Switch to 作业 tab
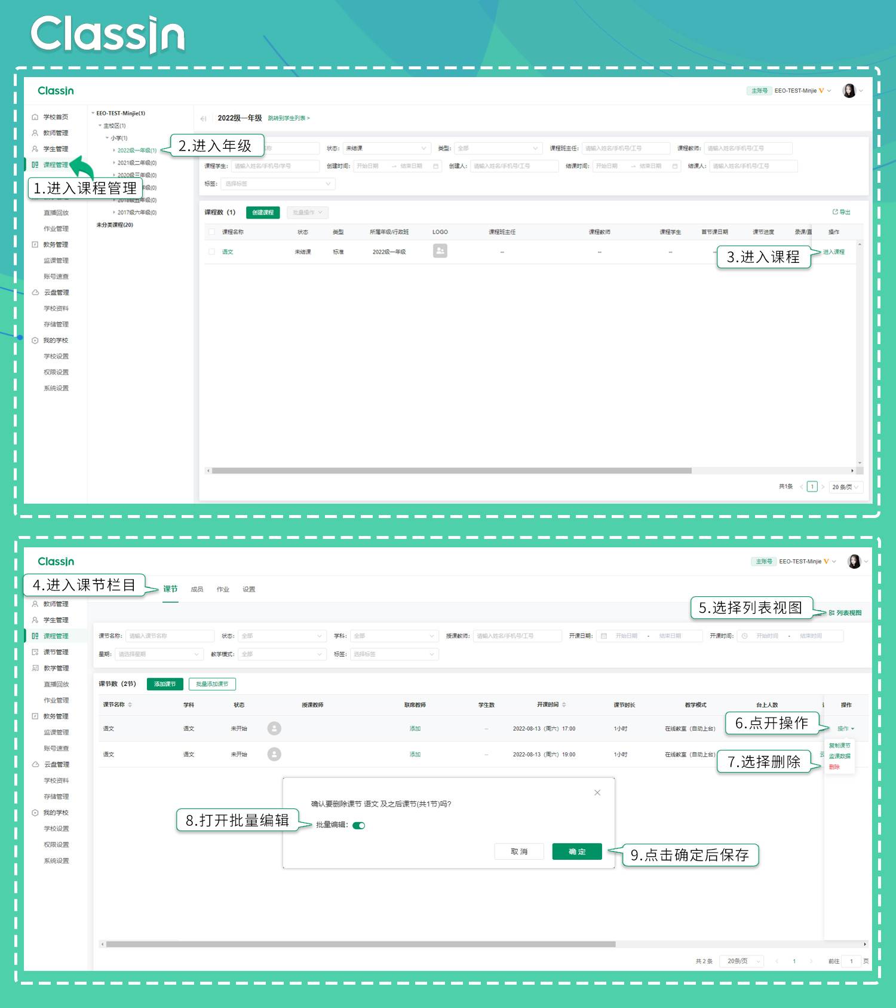This screenshot has width=896, height=1008. 223,589
